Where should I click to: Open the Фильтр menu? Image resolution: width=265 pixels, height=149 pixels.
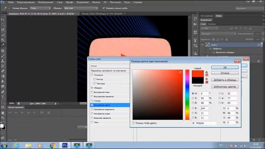click(x=96, y=2)
